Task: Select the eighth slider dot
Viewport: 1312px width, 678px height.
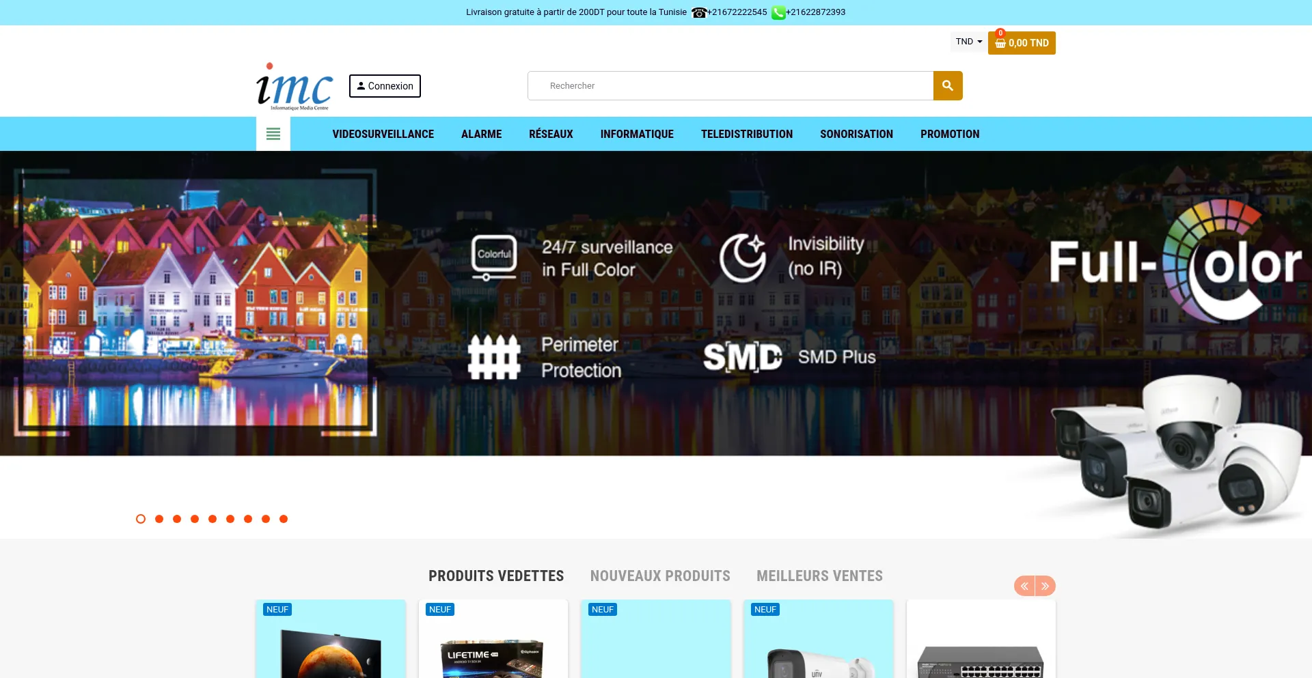Action: point(266,519)
